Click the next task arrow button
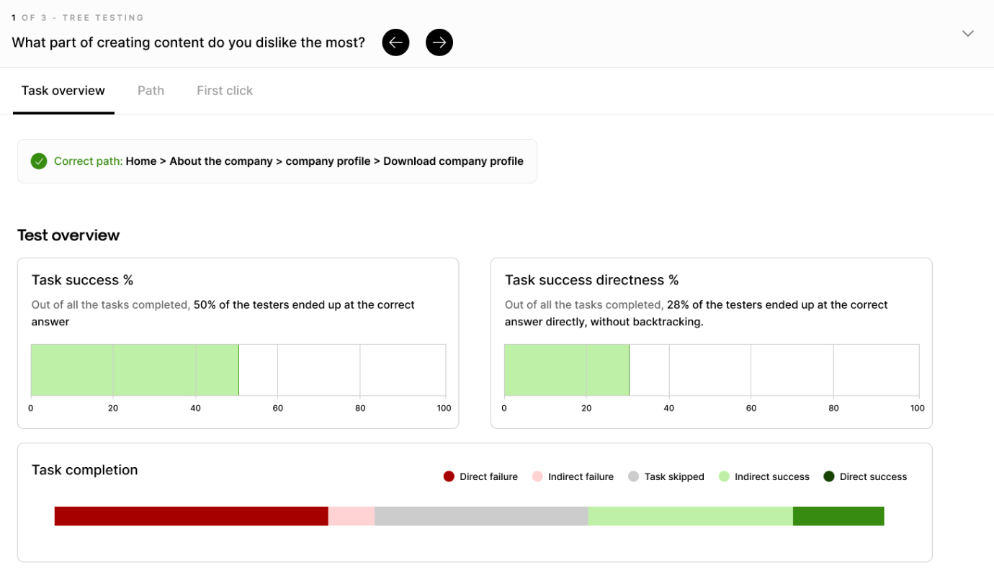Viewport: 994px width, 583px height. (439, 42)
